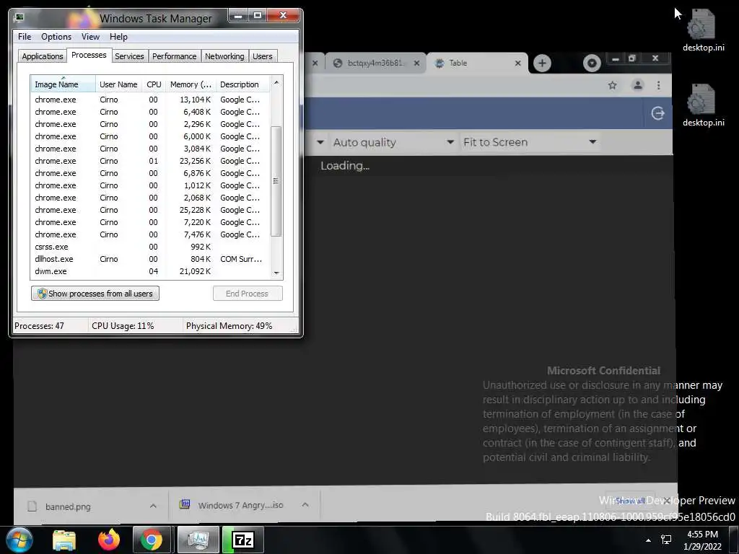Open Chrome profile avatar menu

tap(638, 85)
